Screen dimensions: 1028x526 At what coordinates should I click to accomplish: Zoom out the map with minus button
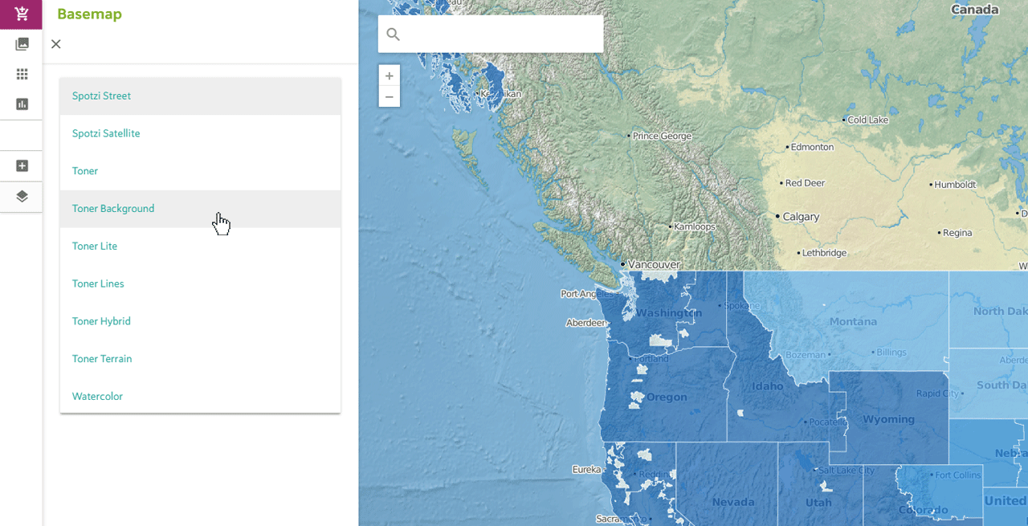(389, 97)
